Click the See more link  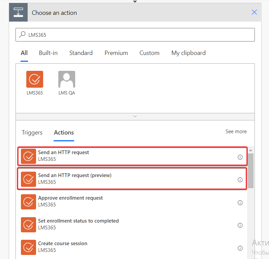[236, 132]
